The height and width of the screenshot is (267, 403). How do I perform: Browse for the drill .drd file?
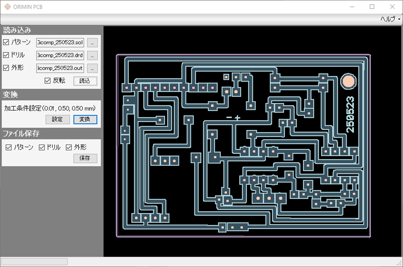pos(92,55)
